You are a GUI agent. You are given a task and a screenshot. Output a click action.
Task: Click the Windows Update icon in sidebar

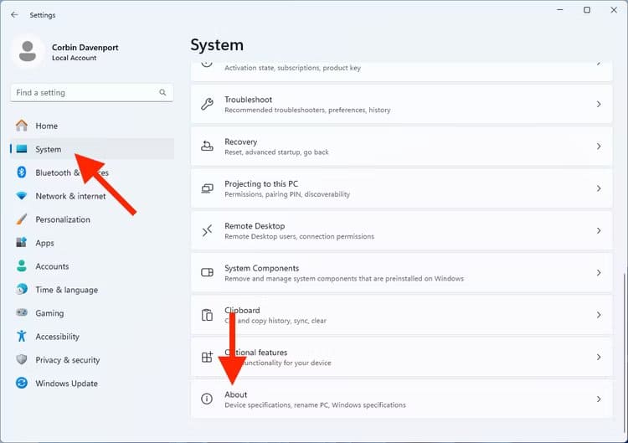pos(22,384)
